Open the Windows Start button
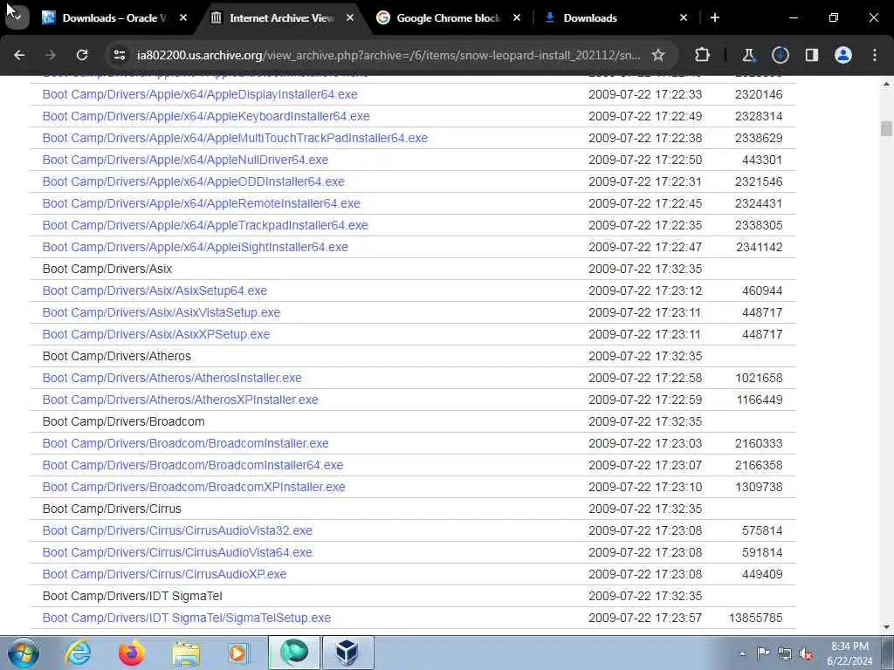This screenshot has height=670, width=894. 24,653
